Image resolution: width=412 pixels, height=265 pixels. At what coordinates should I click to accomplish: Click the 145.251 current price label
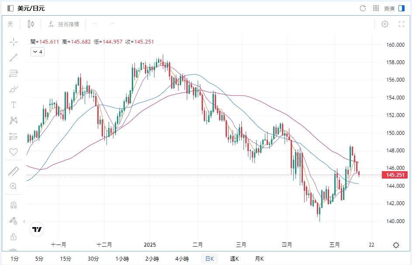pos(393,175)
